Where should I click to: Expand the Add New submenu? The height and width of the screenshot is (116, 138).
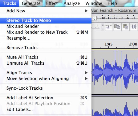(46, 11)
